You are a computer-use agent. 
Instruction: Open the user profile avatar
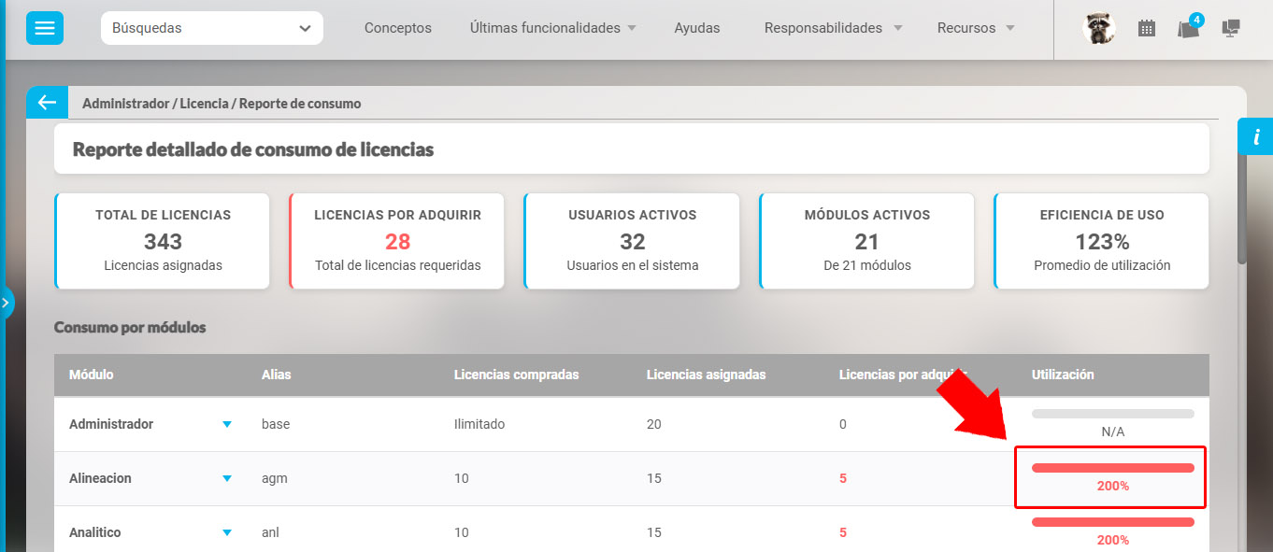click(1099, 28)
